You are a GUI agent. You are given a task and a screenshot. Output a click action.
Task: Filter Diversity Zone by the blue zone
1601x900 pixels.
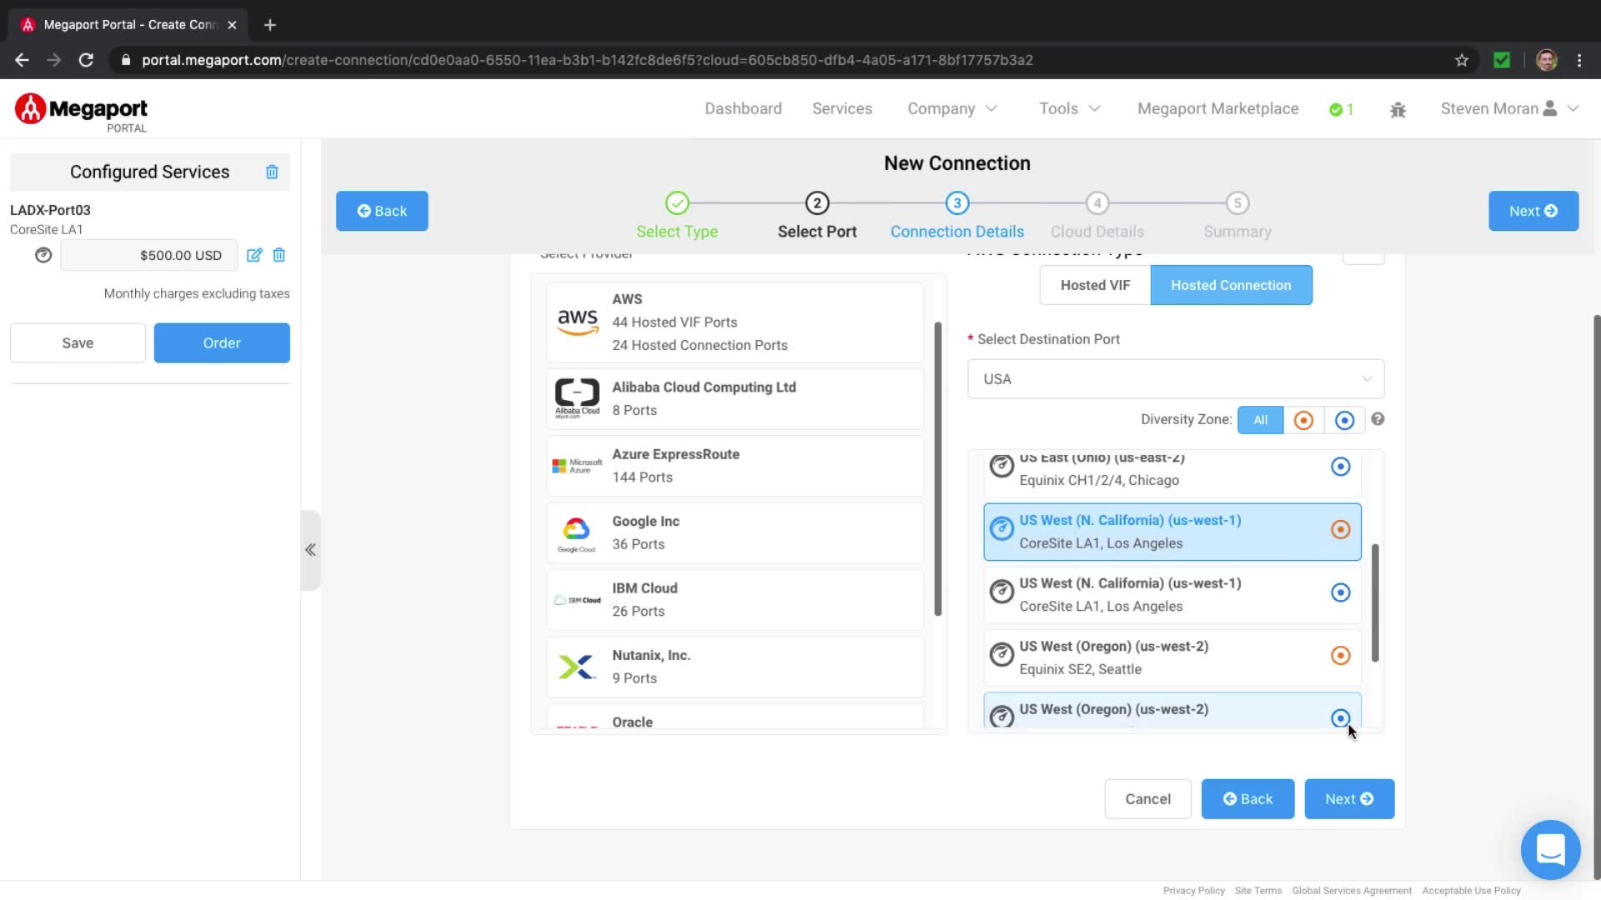tap(1344, 420)
